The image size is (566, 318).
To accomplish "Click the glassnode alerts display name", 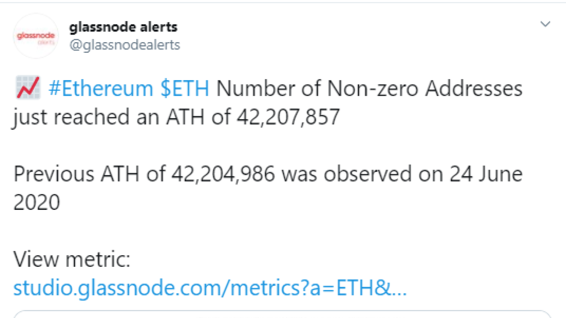I will coord(123,27).
